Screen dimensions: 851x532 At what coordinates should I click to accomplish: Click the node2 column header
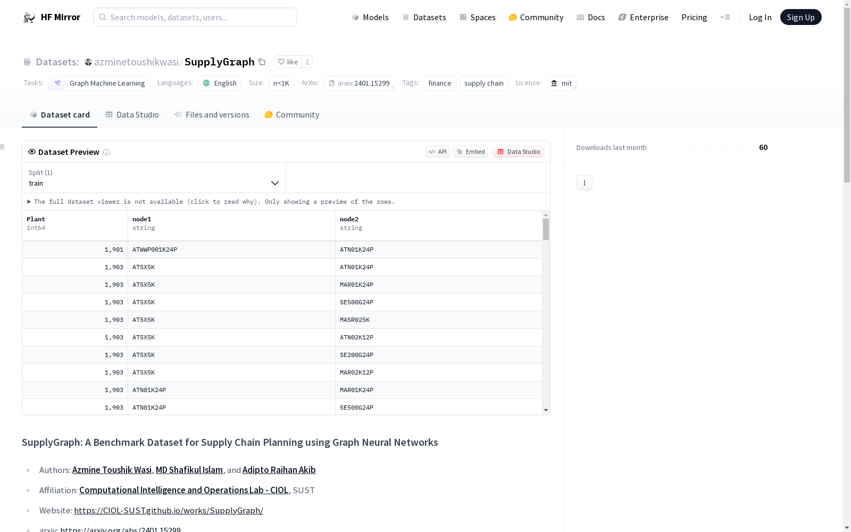[439, 226]
